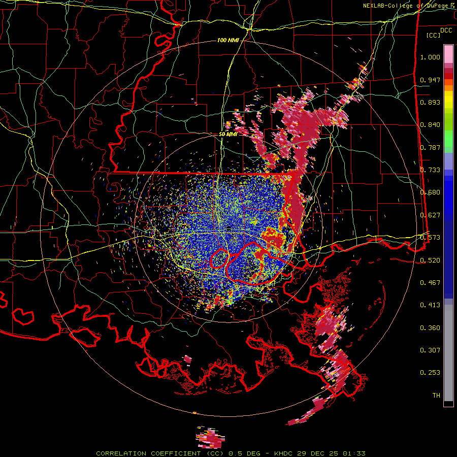
Task: Click the CORRELATION COEFFICIENT title in caption
Action: [149, 453]
